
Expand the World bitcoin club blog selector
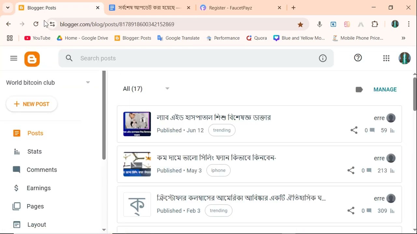pyautogui.click(x=88, y=83)
